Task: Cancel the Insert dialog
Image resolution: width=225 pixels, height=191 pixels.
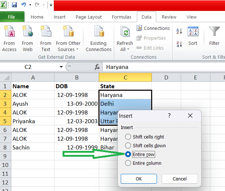Action: click(x=180, y=179)
